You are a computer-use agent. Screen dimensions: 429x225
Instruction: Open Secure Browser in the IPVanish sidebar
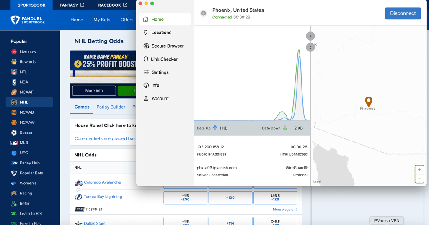pyautogui.click(x=165, y=46)
